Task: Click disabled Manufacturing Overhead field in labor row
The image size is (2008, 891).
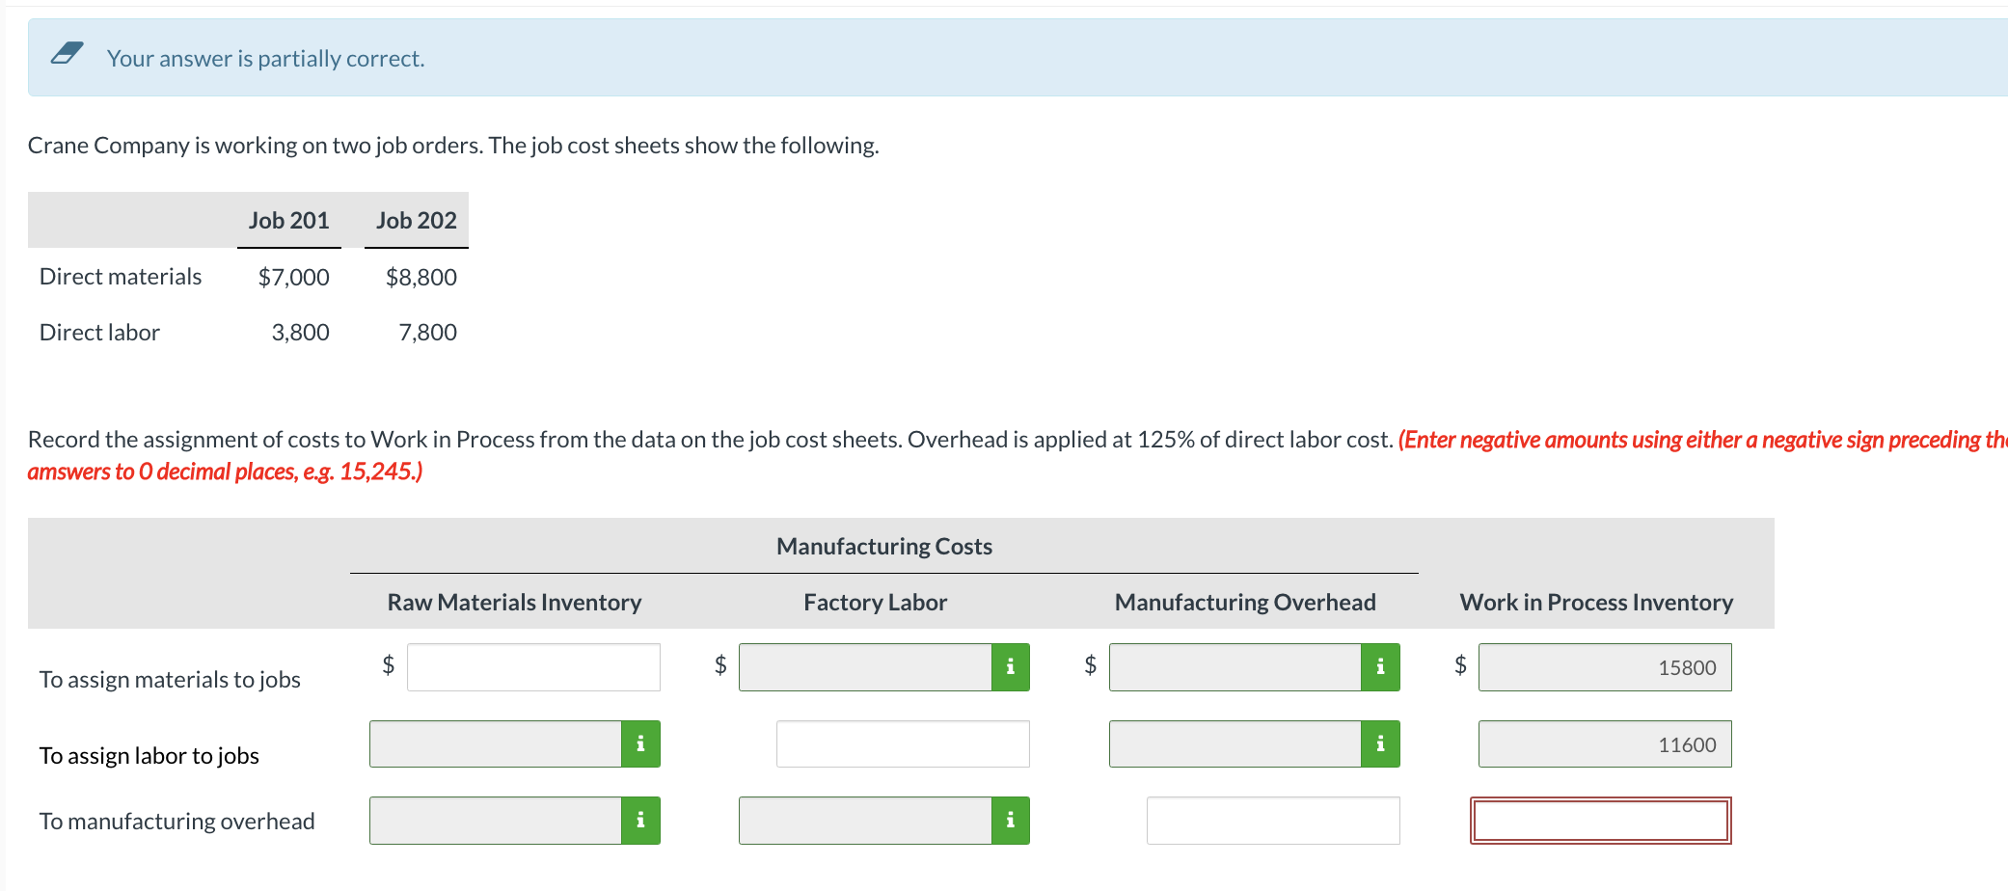Action: [1235, 744]
